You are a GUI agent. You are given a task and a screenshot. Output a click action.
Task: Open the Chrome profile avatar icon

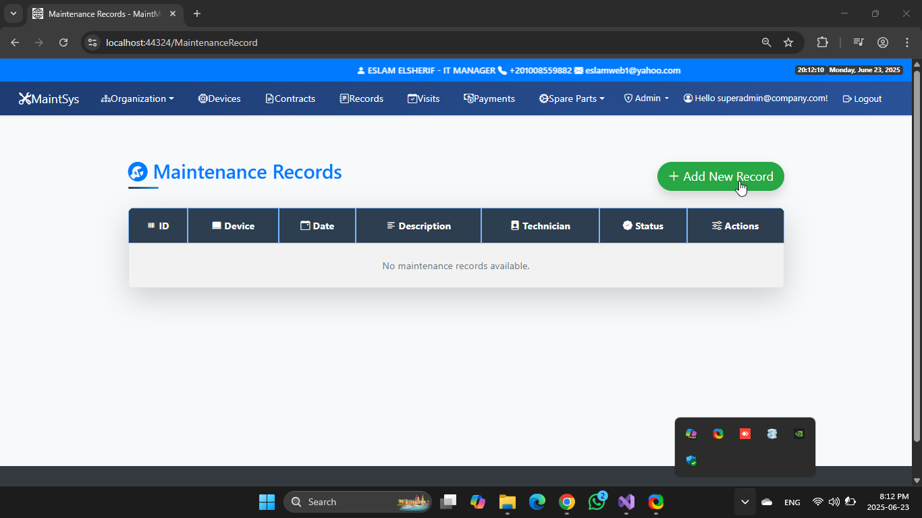click(883, 42)
